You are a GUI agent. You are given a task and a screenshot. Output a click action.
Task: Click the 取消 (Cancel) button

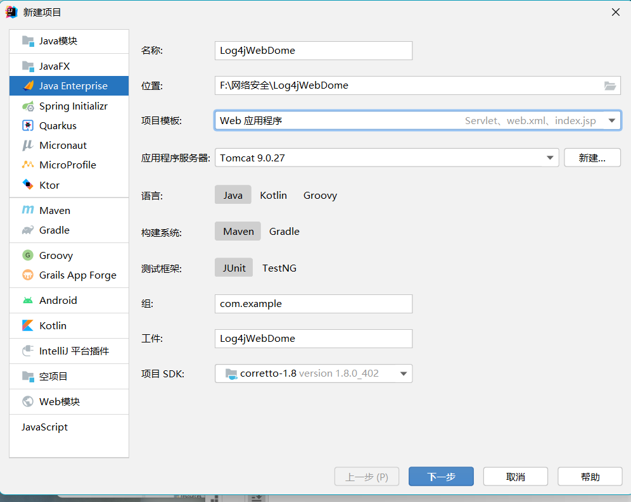[x=516, y=477]
